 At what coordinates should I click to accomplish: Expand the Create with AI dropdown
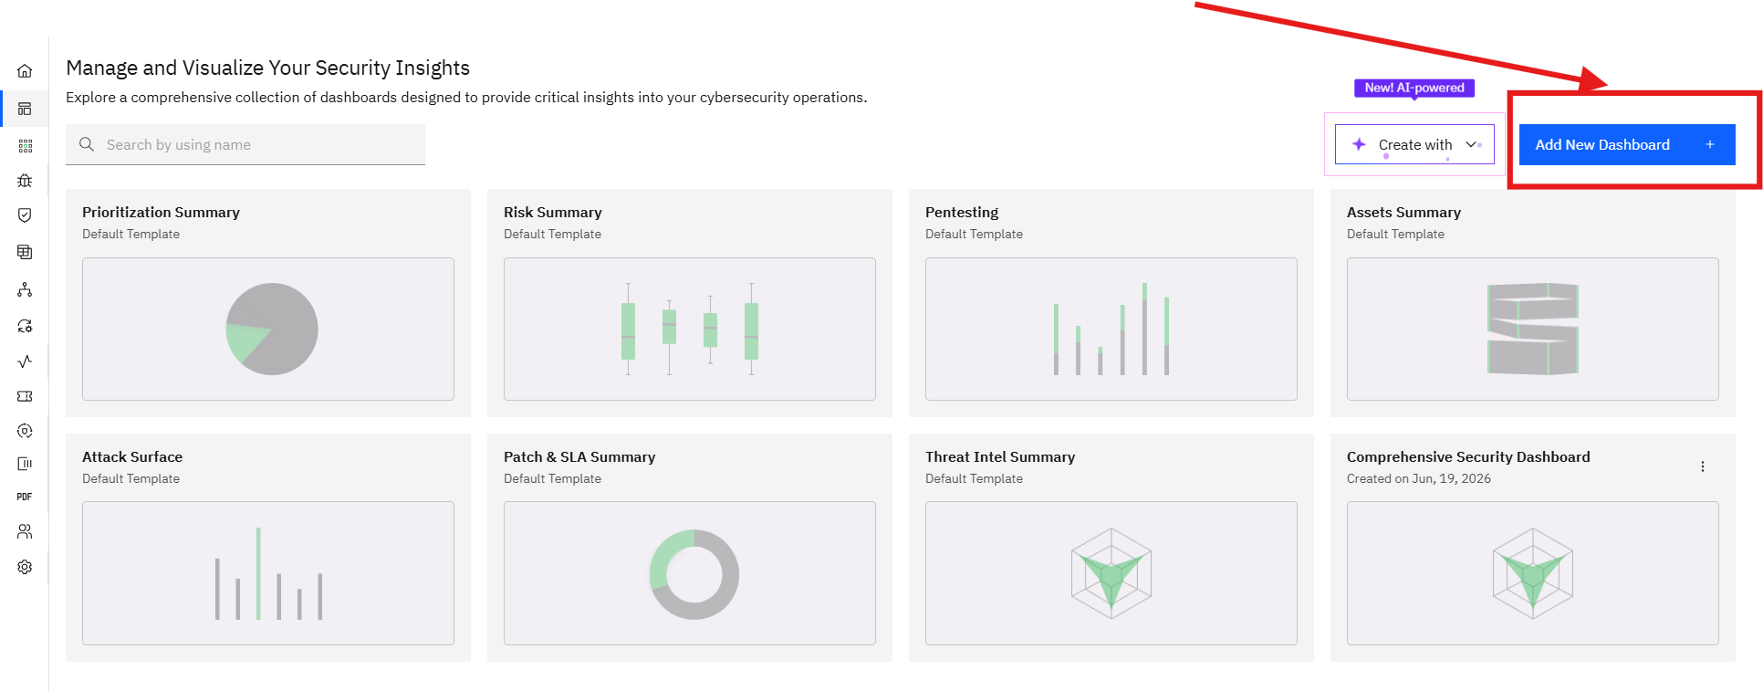pos(1414,144)
